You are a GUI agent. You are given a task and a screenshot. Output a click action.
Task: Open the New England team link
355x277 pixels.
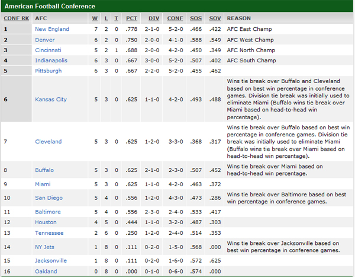pyautogui.click(x=52, y=29)
